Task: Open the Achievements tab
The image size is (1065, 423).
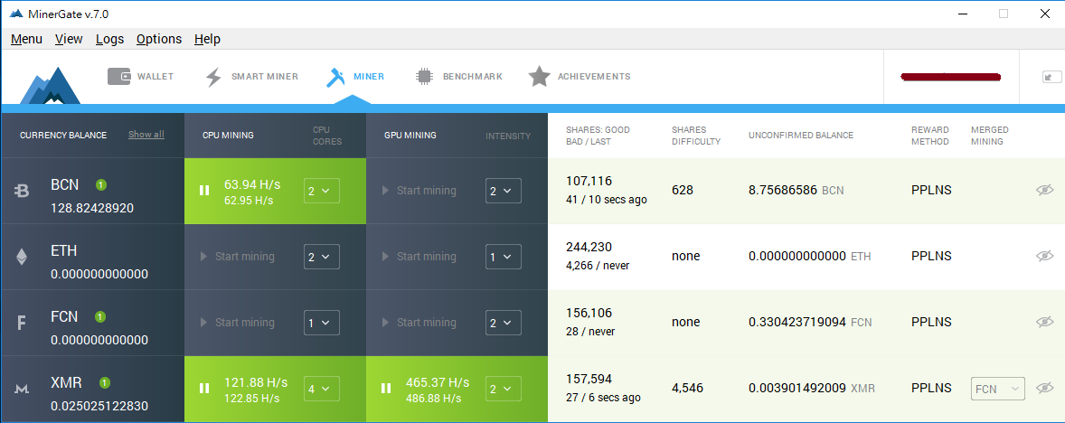Action: click(580, 77)
